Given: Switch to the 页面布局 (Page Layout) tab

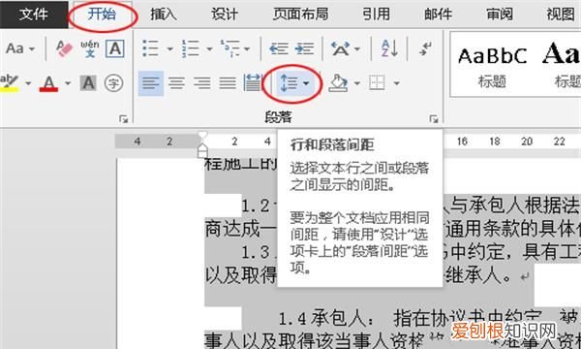Looking at the screenshot, I should (300, 15).
